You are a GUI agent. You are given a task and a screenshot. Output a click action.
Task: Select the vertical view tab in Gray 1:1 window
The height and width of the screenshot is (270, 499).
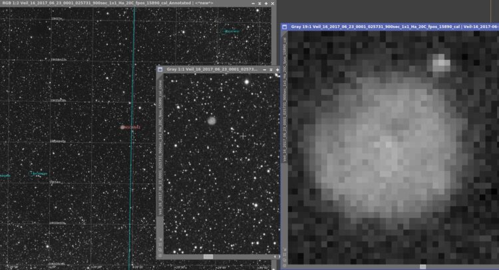pyautogui.click(x=160, y=146)
